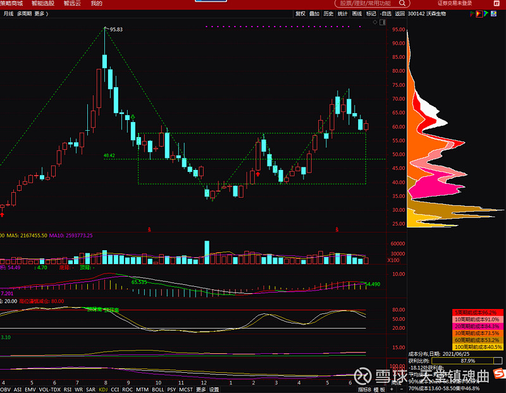The image size is (506, 393).
Task: Click the 指标B button
Action: 365,389
